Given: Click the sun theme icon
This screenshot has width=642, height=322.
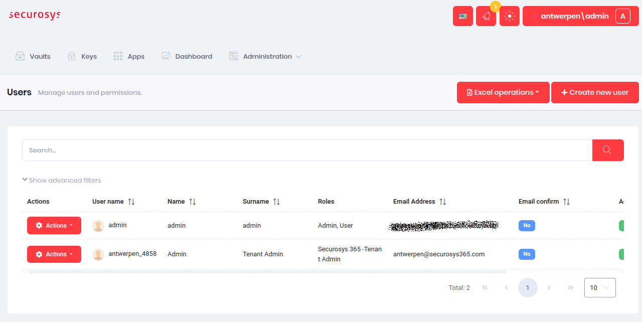Looking at the screenshot, I should tap(509, 16).
